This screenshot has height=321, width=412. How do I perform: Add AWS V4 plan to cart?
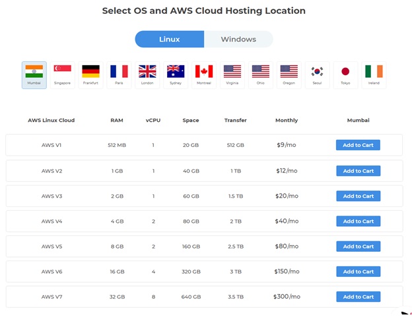coord(358,221)
